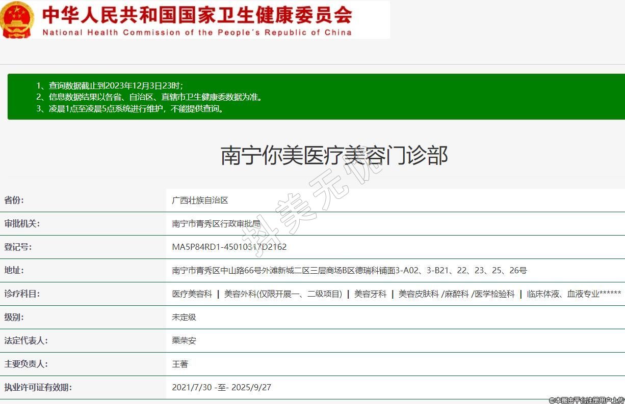Click the first notice line about 查询数据截止
The image size is (625, 404).
pos(110,85)
